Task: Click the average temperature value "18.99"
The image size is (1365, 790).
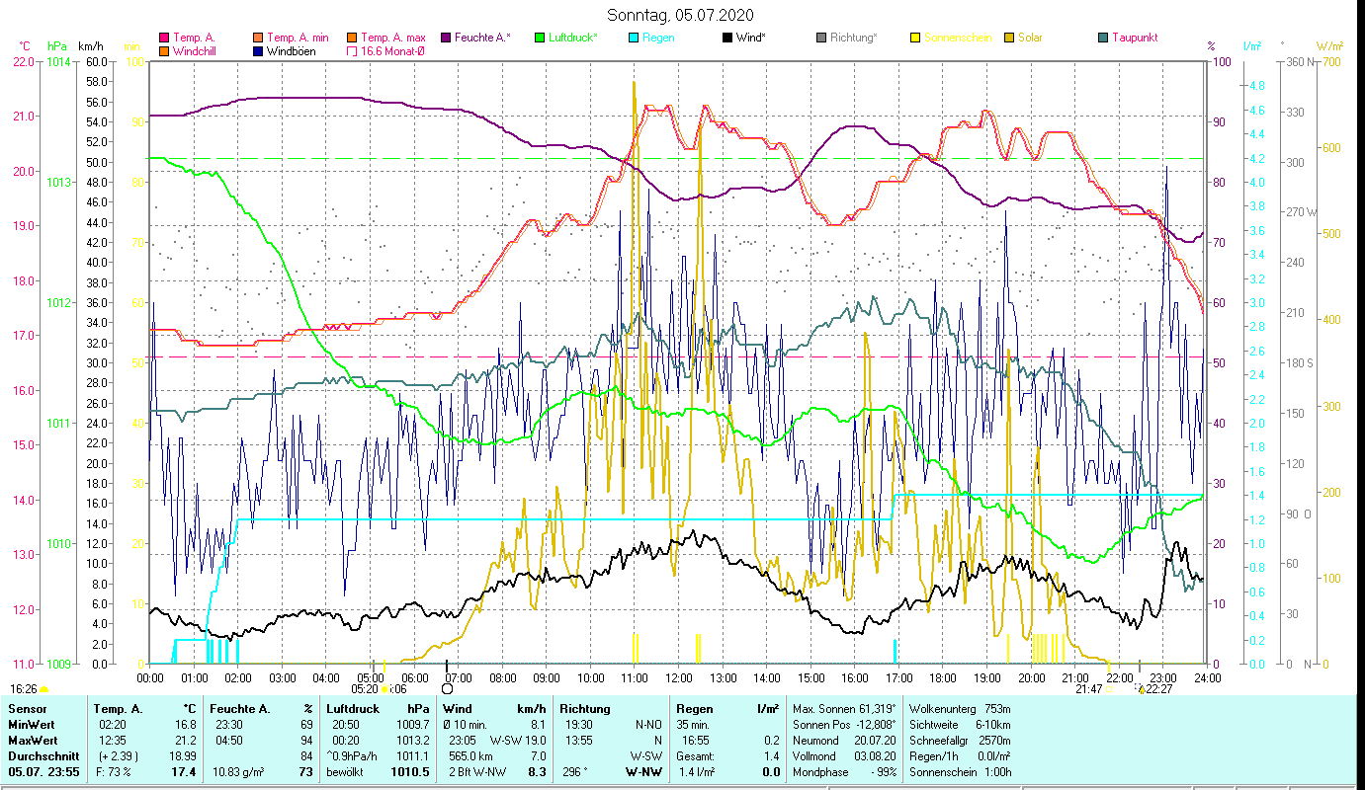Action: point(182,756)
